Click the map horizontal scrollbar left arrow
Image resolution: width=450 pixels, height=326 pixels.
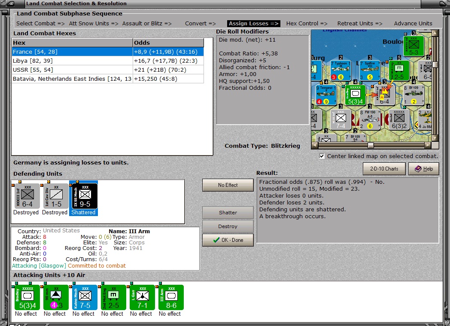coord(315,145)
